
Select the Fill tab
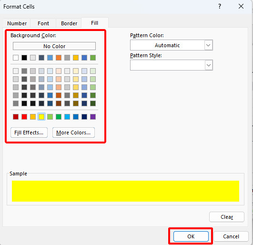point(94,23)
